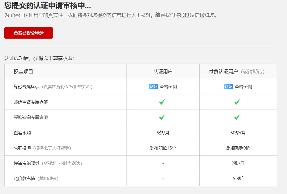Viewport: 287px width, 194px height.
Task: Click the 50条/月 cell in 查看求购 row
Action: point(238,133)
